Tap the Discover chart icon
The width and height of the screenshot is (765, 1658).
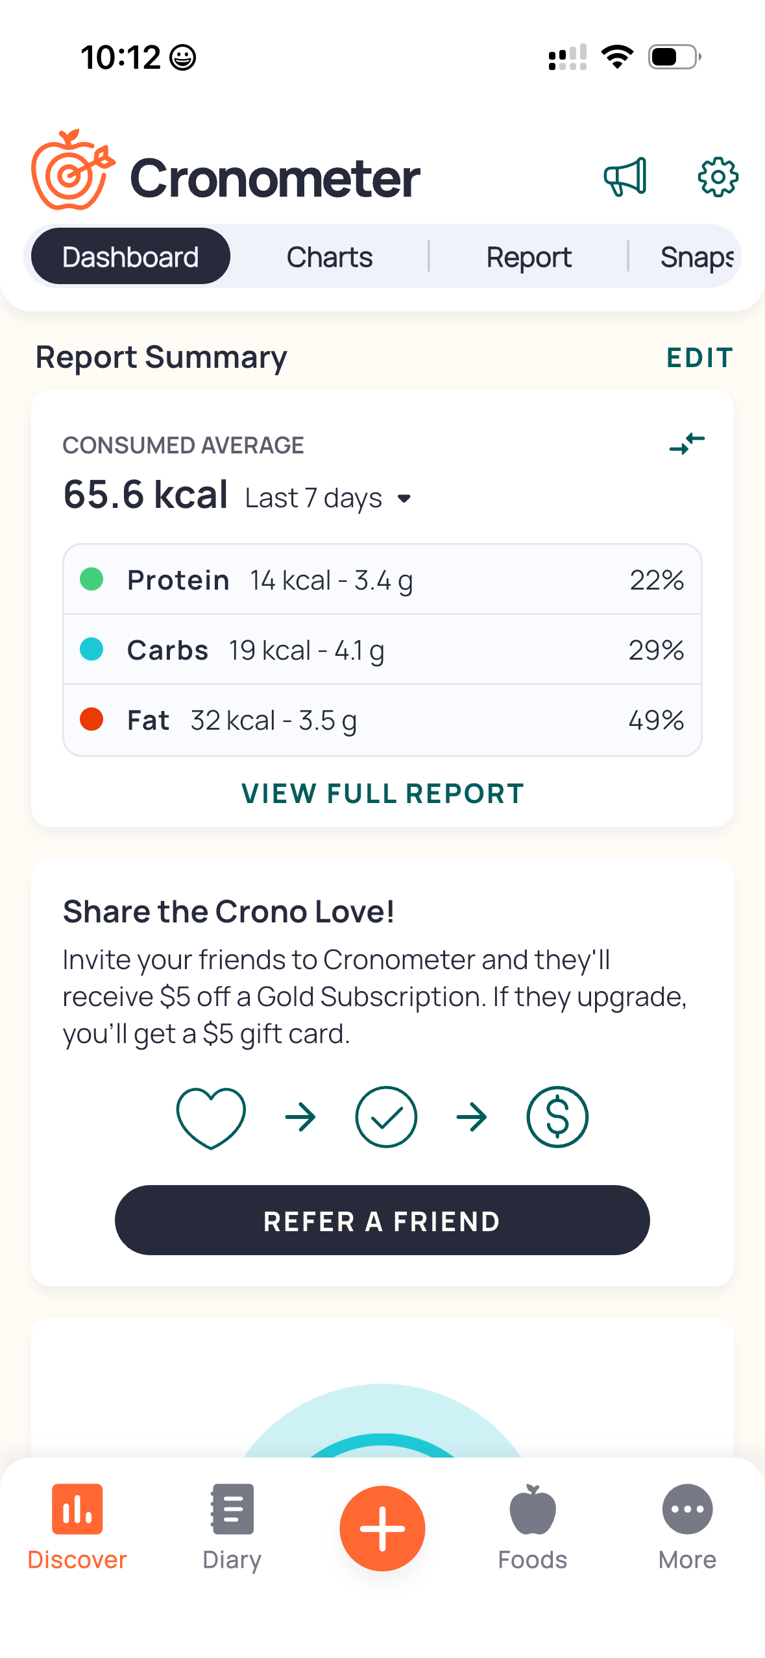pos(77,1509)
